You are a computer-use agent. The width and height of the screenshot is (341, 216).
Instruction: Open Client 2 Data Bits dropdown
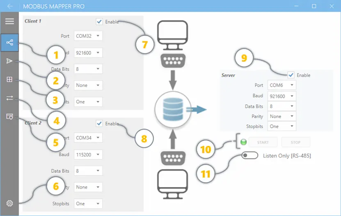tap(88, 171)
